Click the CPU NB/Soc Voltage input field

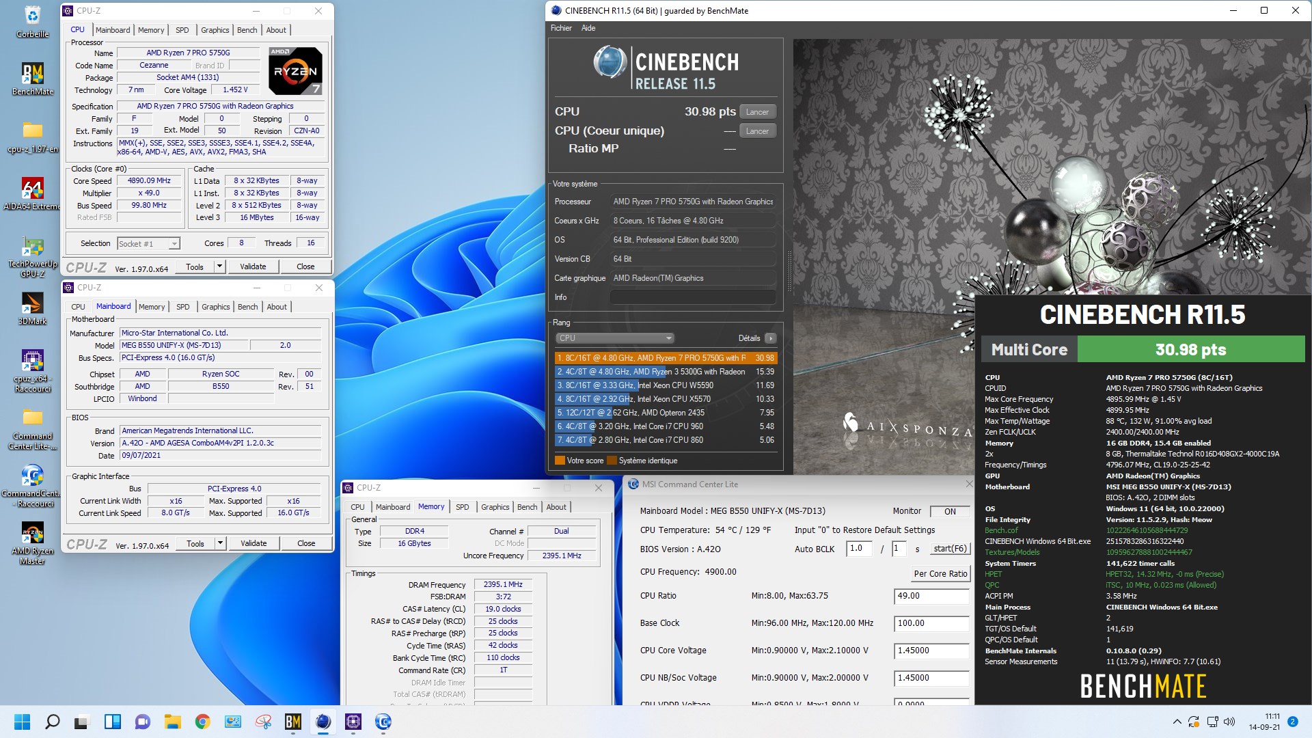931,678
